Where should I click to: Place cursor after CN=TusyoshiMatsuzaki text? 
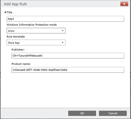pyautogui.click(x=43, y=56)
